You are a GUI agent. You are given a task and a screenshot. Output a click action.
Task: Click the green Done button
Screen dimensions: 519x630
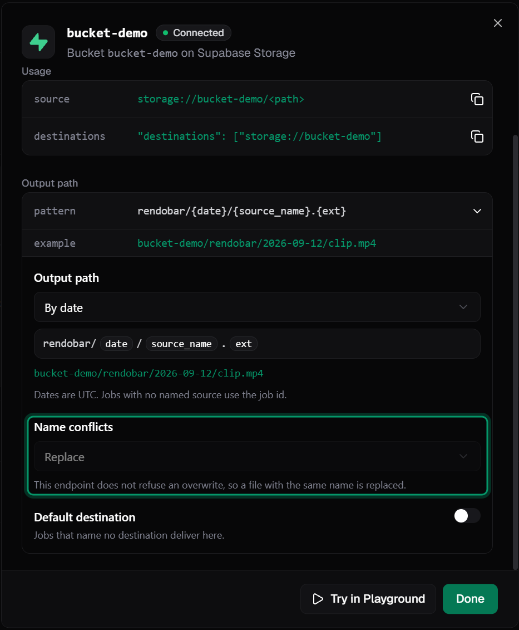pyautogui.click(x=470, y=599)
